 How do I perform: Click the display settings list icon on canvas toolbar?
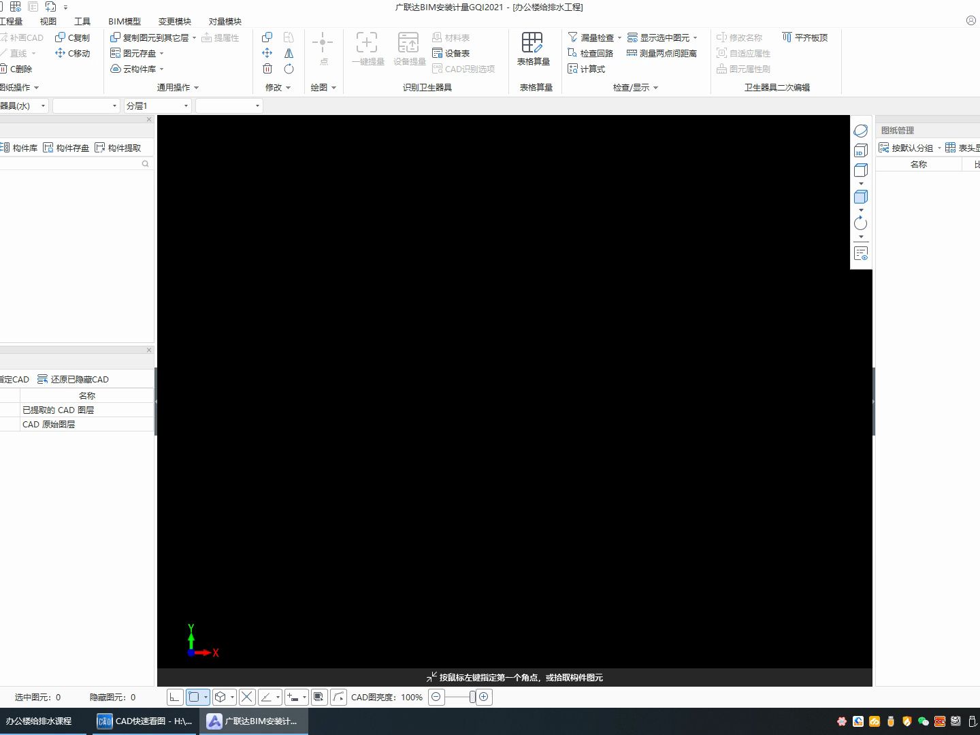click(x=861, y=253)
